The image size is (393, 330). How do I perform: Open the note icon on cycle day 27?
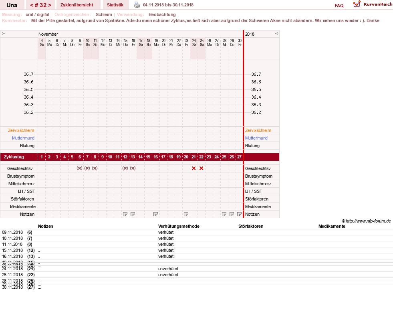[239, 214]
